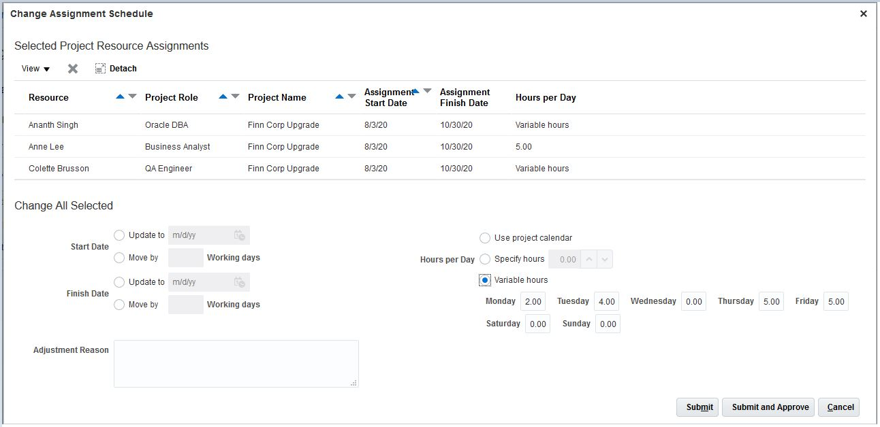Cancel the schedule change dialog
Image resolution: width=880 pixels, height=427 pixels.
840,407
